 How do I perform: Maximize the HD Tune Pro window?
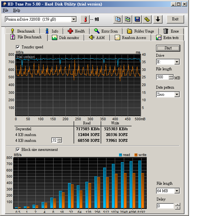[178, 4]
